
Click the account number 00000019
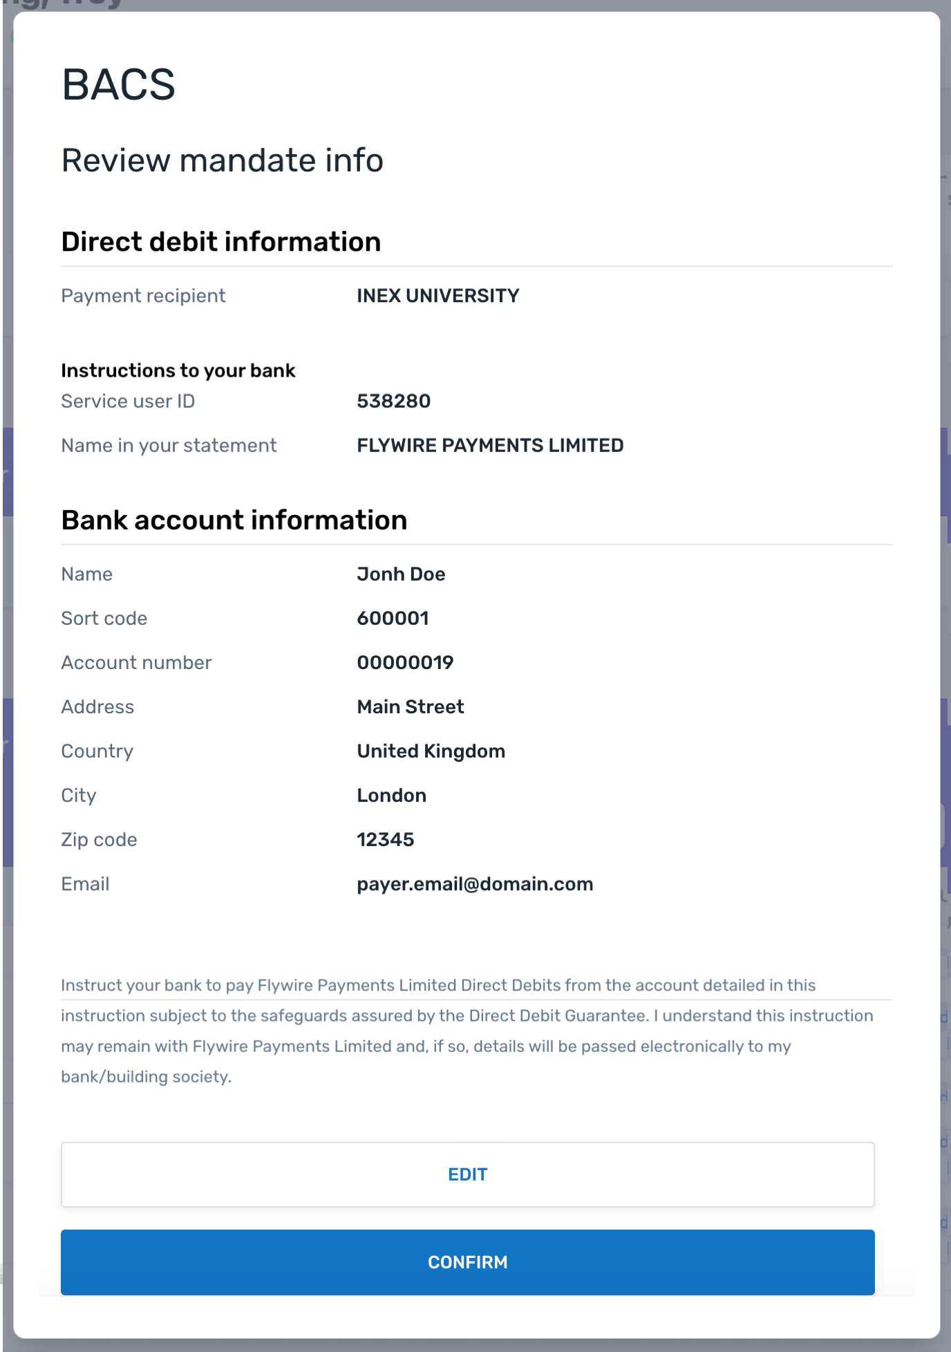point(405,662)
